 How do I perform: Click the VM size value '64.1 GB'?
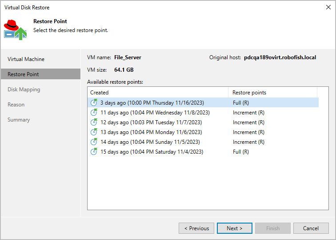[124, 70]
